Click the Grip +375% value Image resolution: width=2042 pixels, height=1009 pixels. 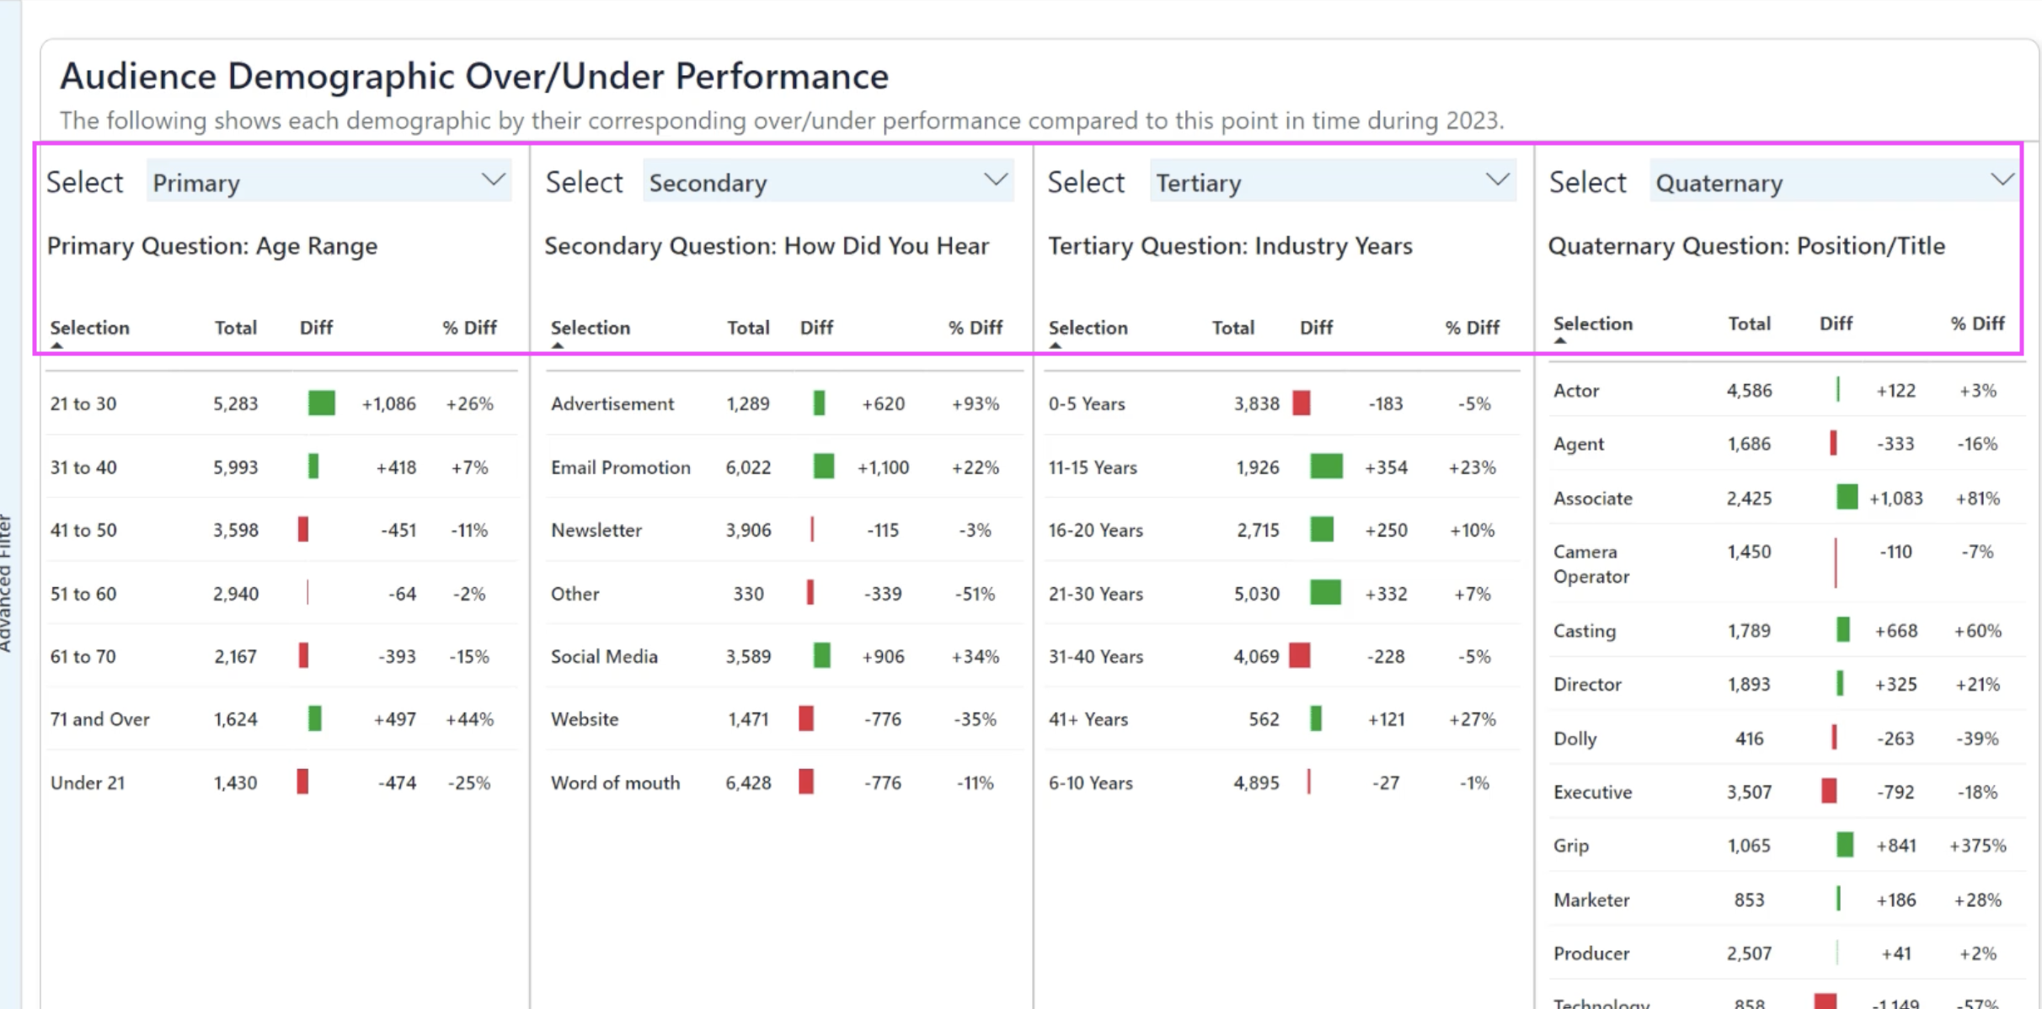pos(1977,846)
